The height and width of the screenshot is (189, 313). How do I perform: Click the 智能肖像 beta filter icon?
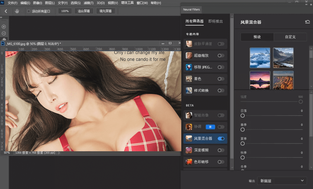click(189, 115)
